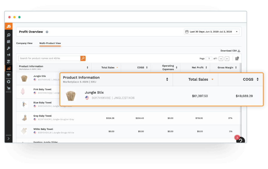Open Gray Baby Towel product name
Screen dimensions: 268x169
42,116
